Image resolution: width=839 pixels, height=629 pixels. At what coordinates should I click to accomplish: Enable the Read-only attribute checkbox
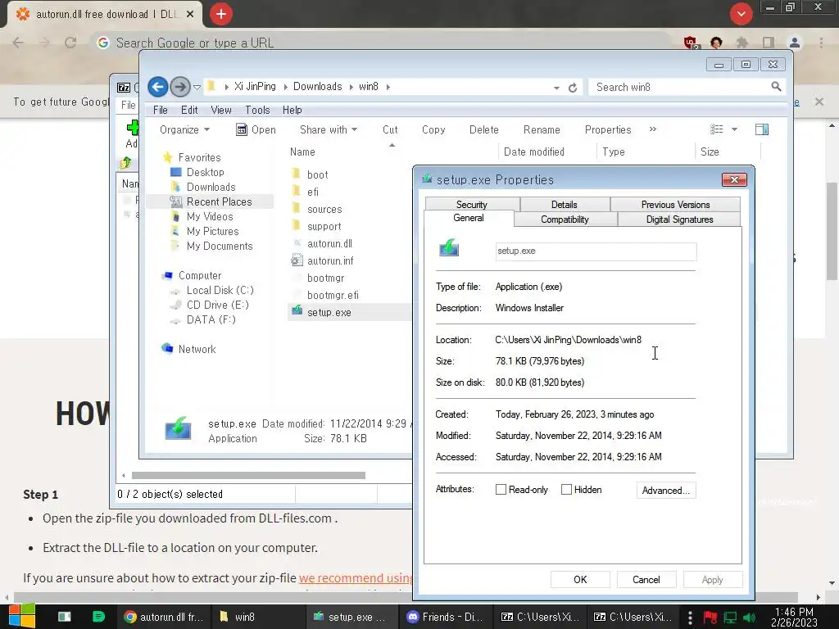(x=501, y=490)
